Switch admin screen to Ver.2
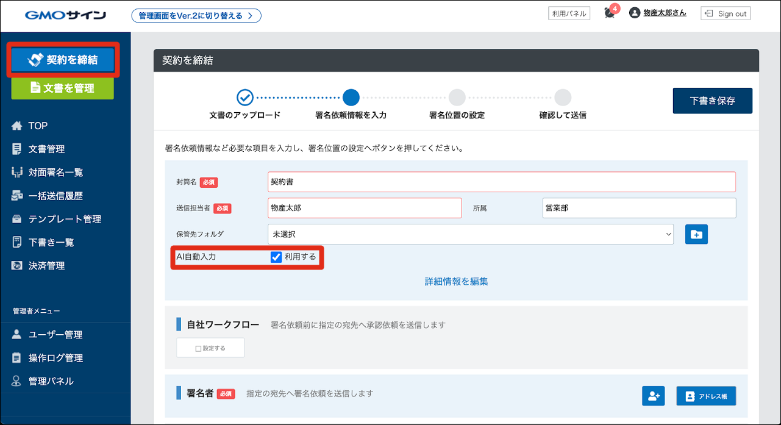The height and width of the screenshot is (425, 781). [196, 16]
